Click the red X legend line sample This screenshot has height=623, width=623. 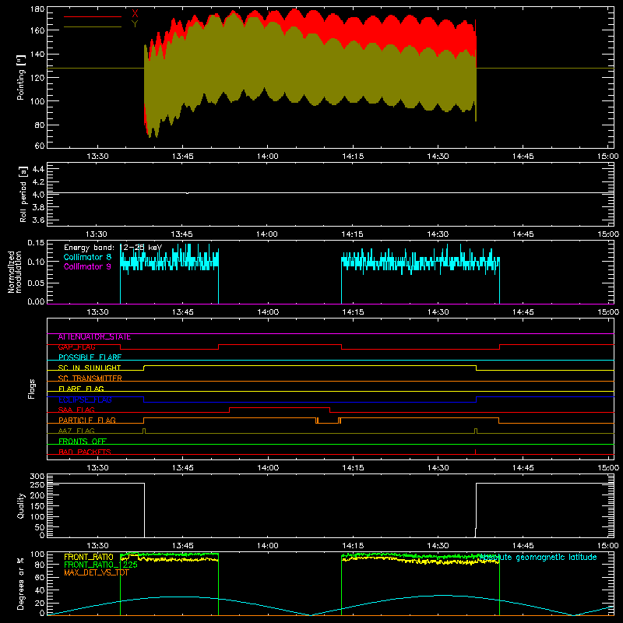coord(93,16)
